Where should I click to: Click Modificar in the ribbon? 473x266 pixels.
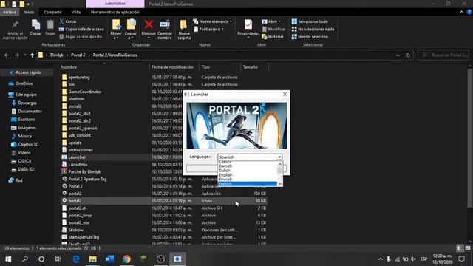pyautogui.click(x=273, y=29)
